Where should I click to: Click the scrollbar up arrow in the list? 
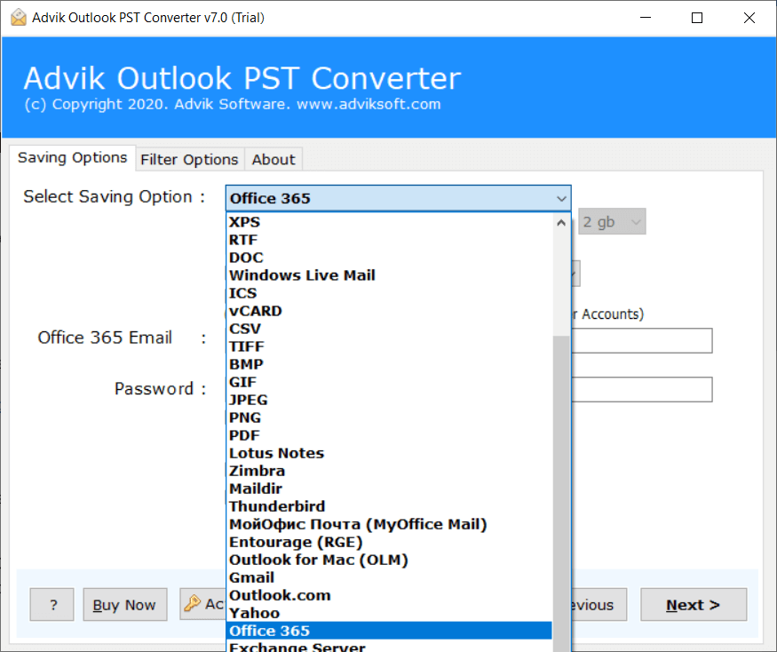[x=560, y=223]
